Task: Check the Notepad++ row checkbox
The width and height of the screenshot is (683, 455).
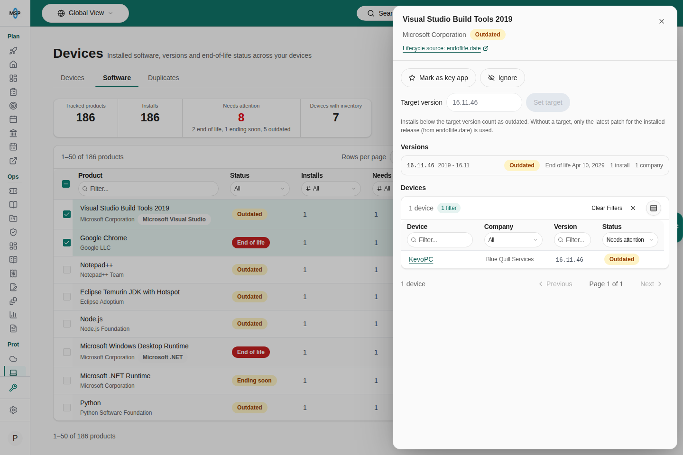Action: [67, 270]
